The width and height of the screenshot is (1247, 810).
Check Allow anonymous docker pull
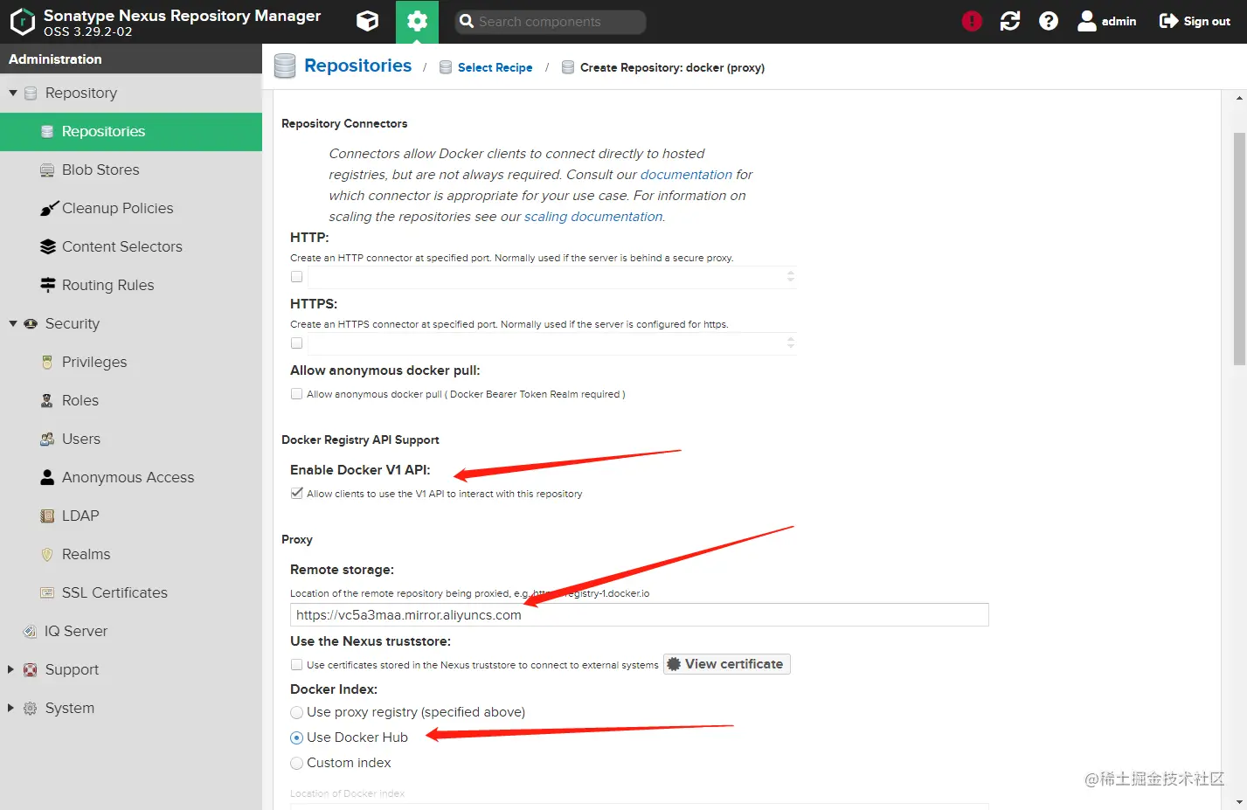[x=297, y=394]
